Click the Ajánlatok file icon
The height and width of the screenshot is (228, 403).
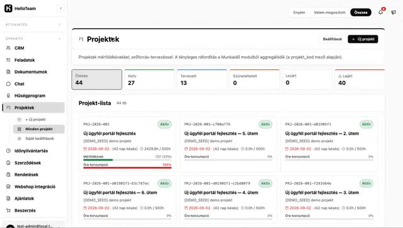8,198
